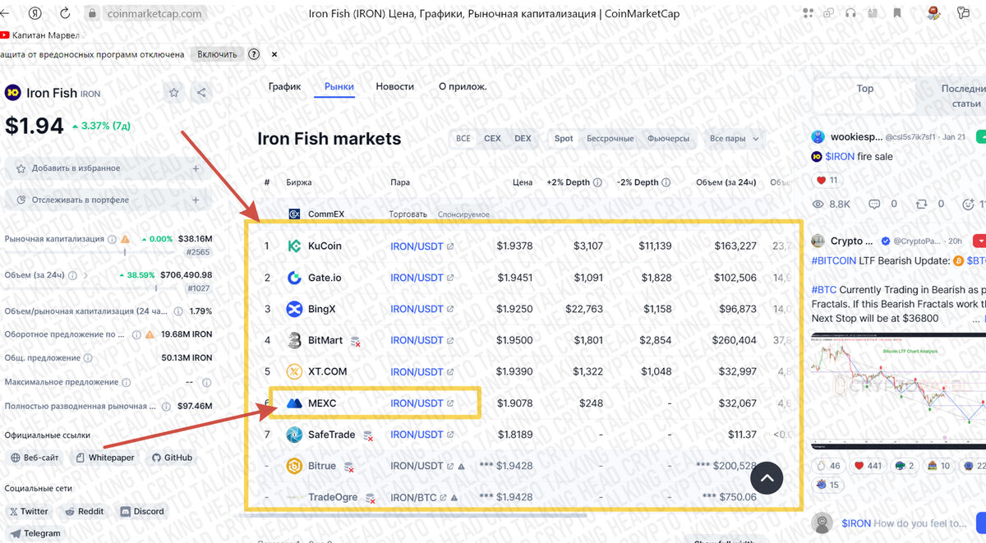Click the $IRON comment input field
Image resolution: width=986 pixels, height=543 pixels.
tap(904, 523)
